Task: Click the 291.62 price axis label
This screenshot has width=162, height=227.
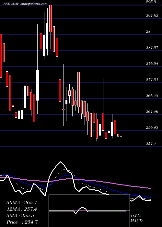Action: [x=152, y=16]
